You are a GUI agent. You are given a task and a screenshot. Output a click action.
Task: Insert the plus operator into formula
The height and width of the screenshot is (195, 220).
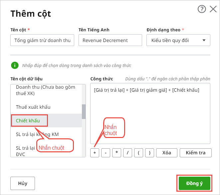pos(95,153)
